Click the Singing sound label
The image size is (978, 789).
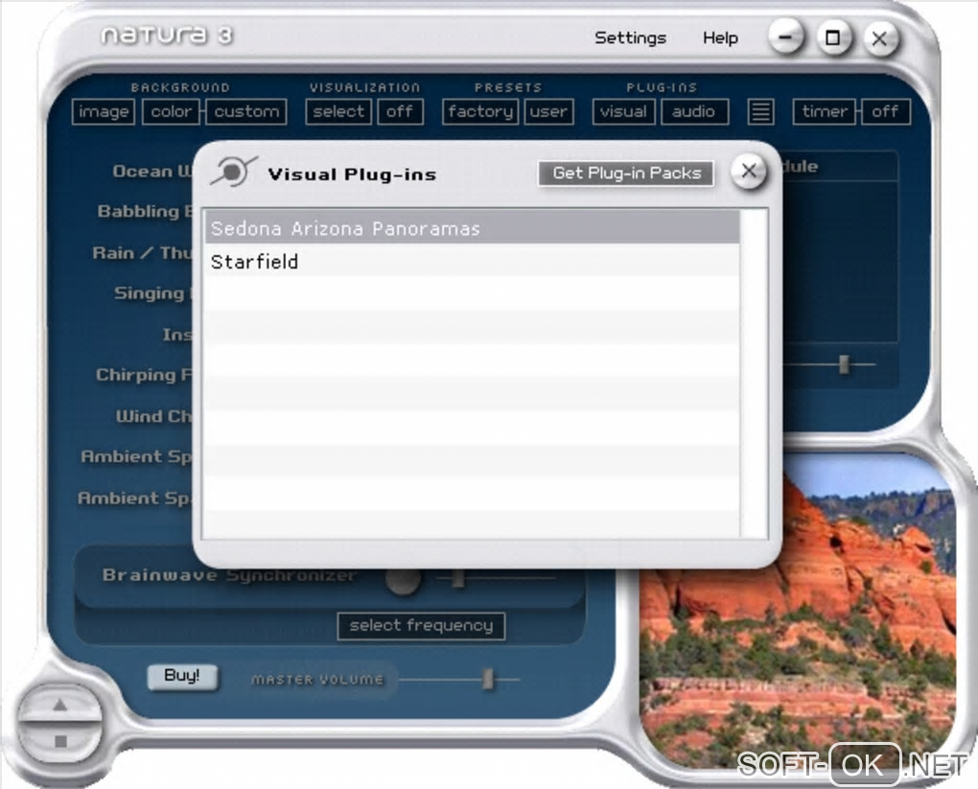(152, 293)
